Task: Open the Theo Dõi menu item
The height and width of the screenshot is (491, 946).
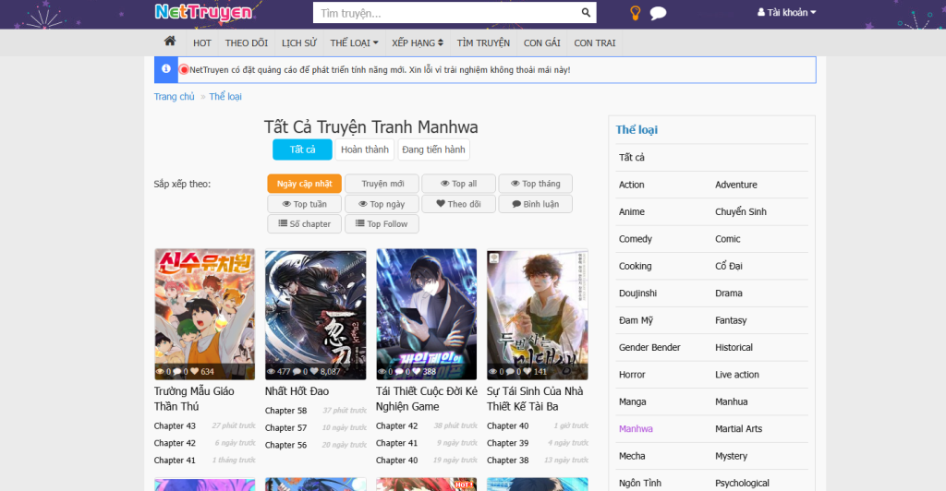Action: tap(246, 42)
